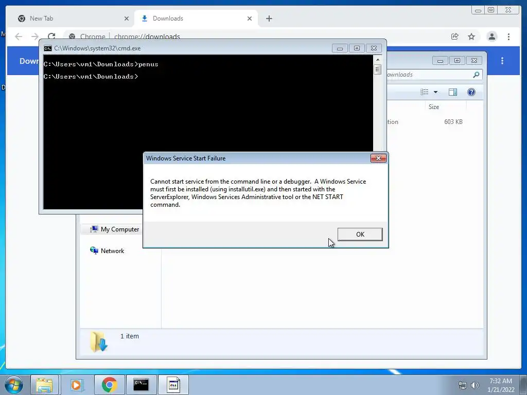Click the Show desktop strip
The image size is (527, 395).
(x=523, y=385)
